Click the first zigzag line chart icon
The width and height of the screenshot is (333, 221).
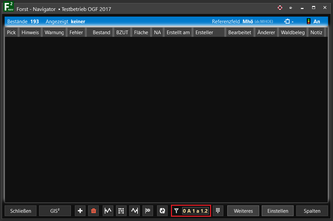pyautogui.click(x=108, y=211)
